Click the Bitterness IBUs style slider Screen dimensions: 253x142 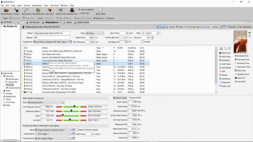tap(71, 111)
